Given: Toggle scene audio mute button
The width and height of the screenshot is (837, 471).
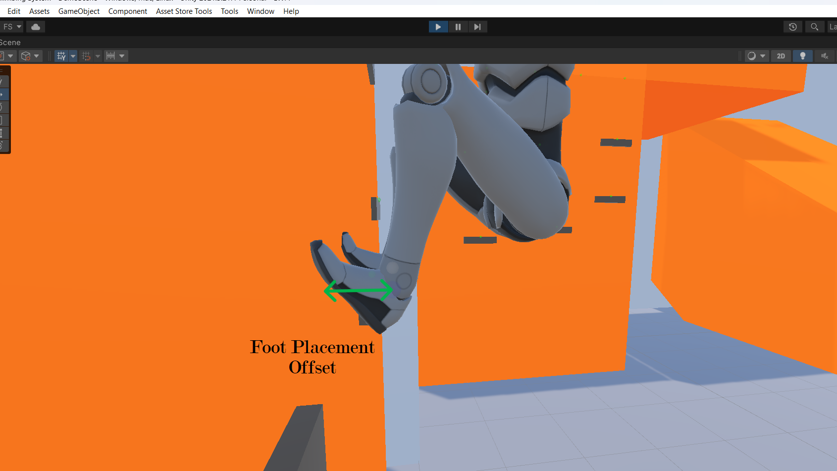Looking at the screenshot, I should coord(824,56).
